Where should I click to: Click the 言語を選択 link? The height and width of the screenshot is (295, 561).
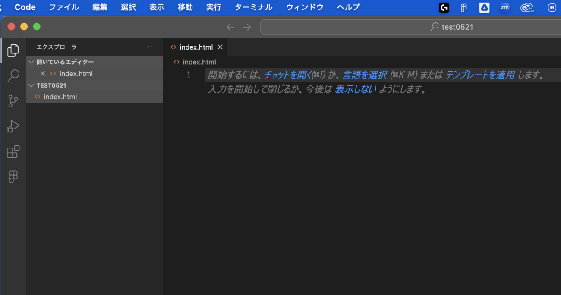pyautogui.click(x=365, y=75)
